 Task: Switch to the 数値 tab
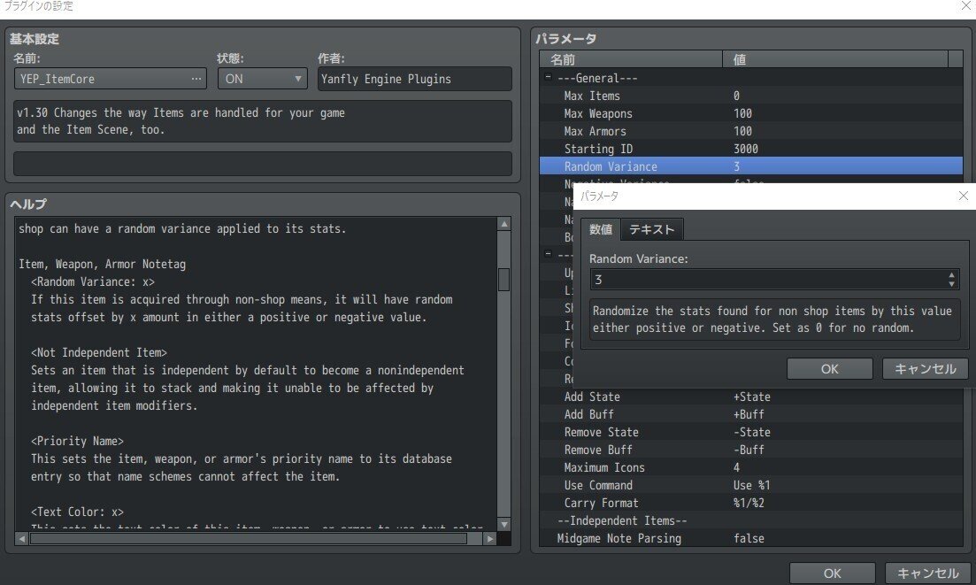pos(600,228)
